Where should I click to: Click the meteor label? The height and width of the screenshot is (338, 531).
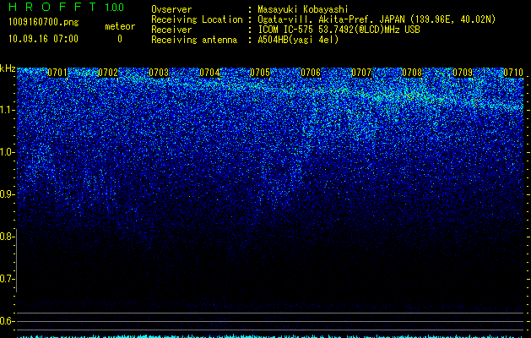pos(120,26)
